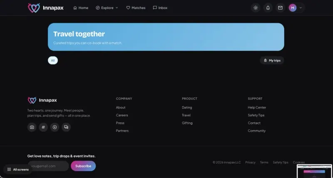Click the Subscribe button

(83, 166)
